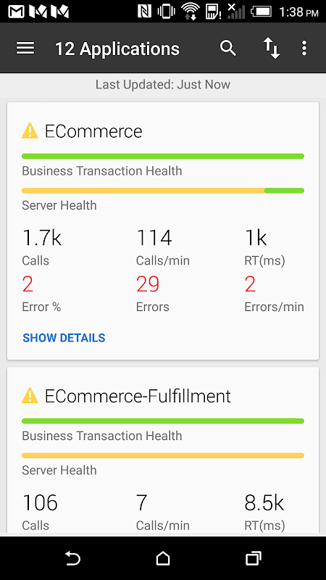
Task: Tap the 1.7k Calls metric
Action: click(x=42, y=248)
